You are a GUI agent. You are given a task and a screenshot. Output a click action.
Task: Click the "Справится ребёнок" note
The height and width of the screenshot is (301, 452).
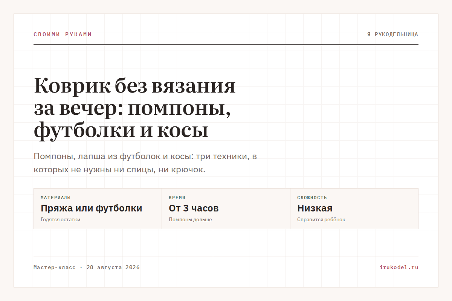(x=321, y=219)
